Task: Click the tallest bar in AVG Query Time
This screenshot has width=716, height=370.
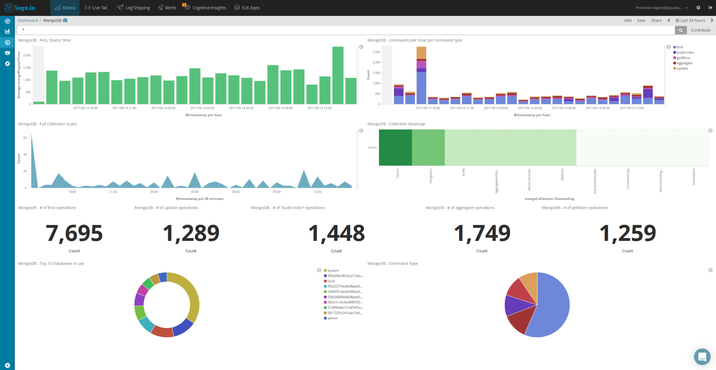Action: click(338, 75)
